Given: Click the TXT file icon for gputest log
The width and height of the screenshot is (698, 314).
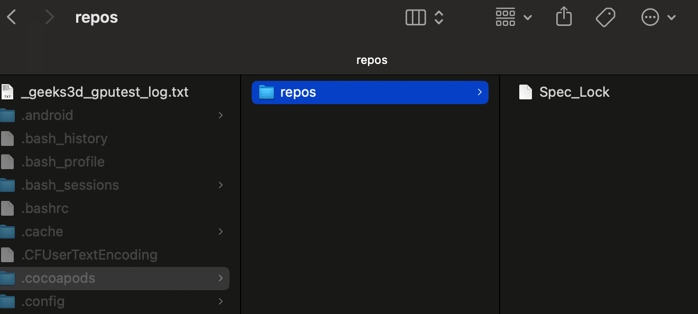Looking at the screenshot, I should click(7, 92).
